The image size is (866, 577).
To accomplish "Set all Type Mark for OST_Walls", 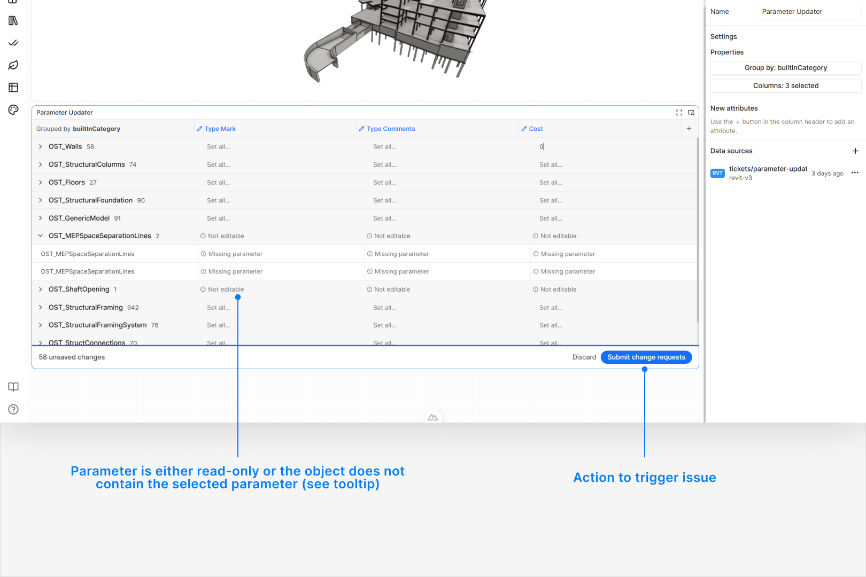I will 219,147.
